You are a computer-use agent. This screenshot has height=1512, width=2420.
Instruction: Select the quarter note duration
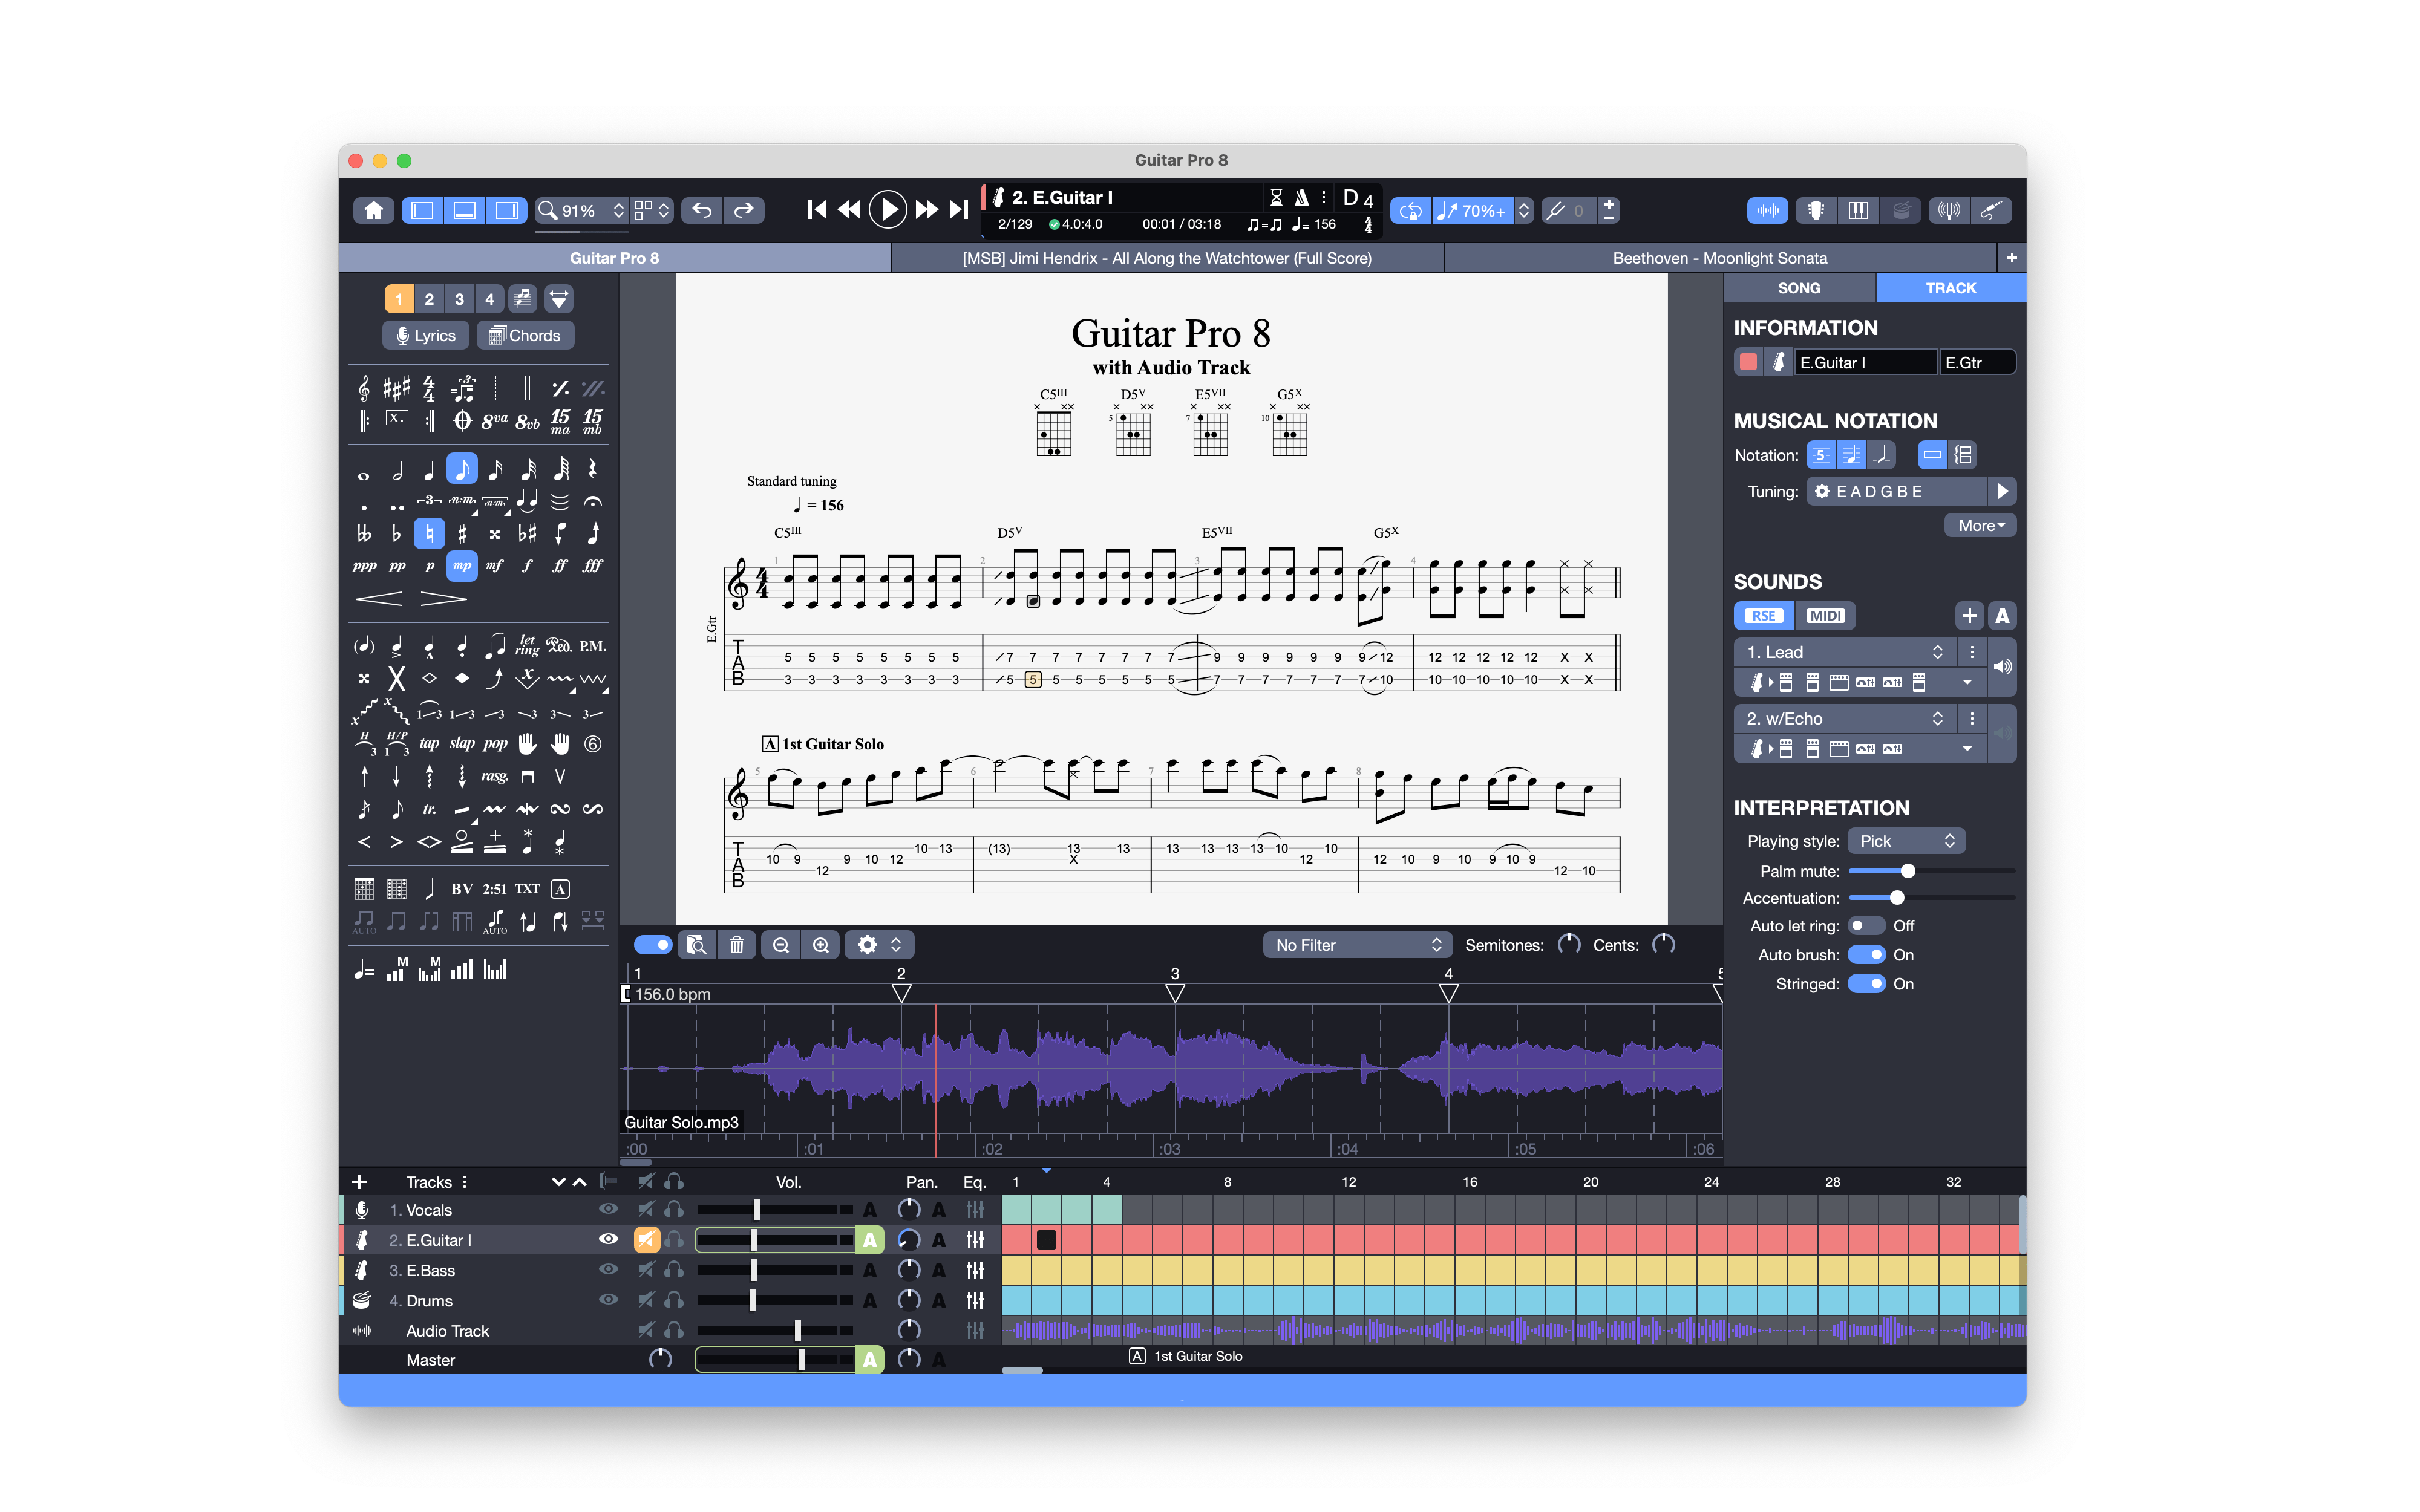click(429, 470)
